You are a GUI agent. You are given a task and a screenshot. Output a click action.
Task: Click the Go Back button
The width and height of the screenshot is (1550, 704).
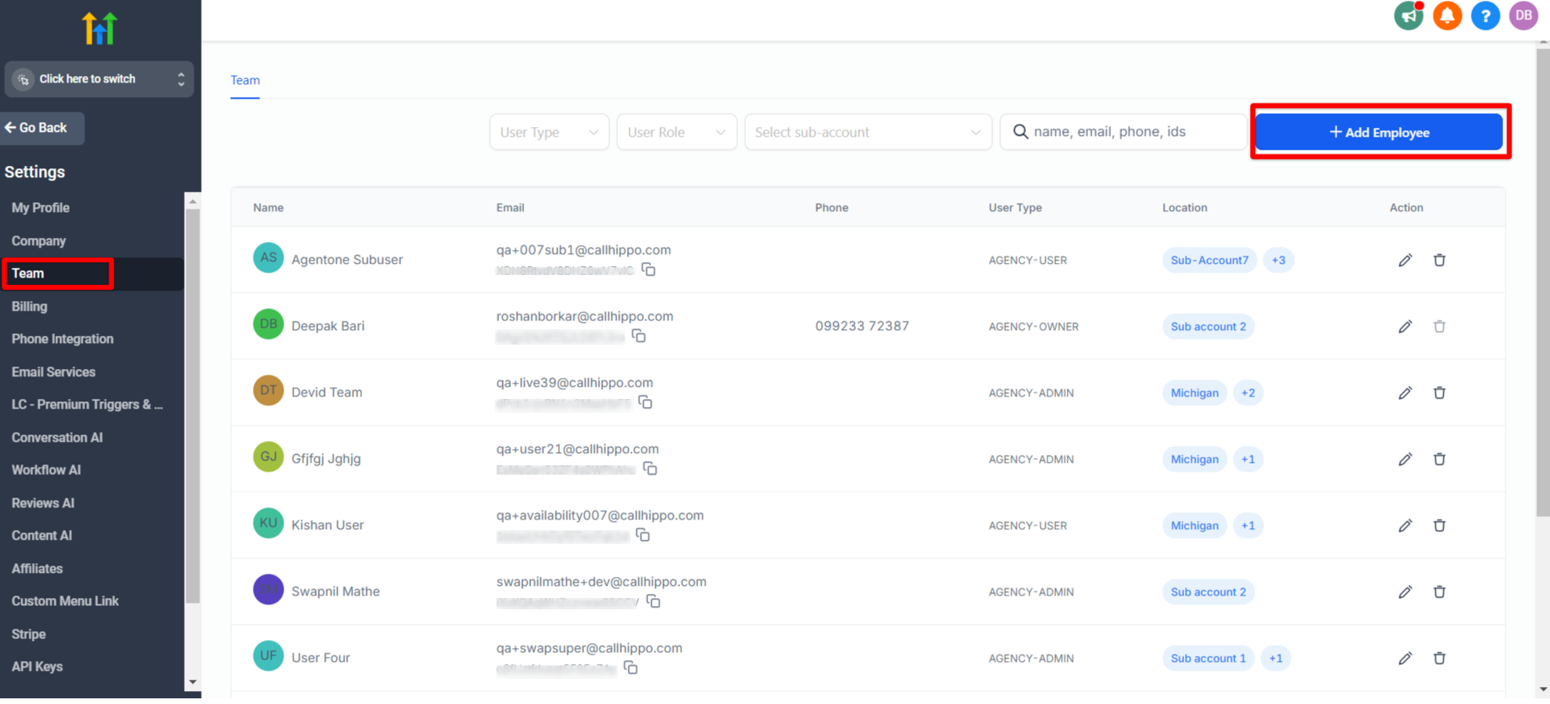(x=42, y=128)
